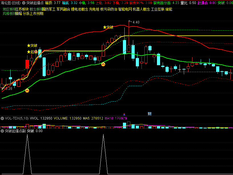Click the 中轨: 3.56 value
The width and height of the screenshot is (233, 175).
[87, 3]
